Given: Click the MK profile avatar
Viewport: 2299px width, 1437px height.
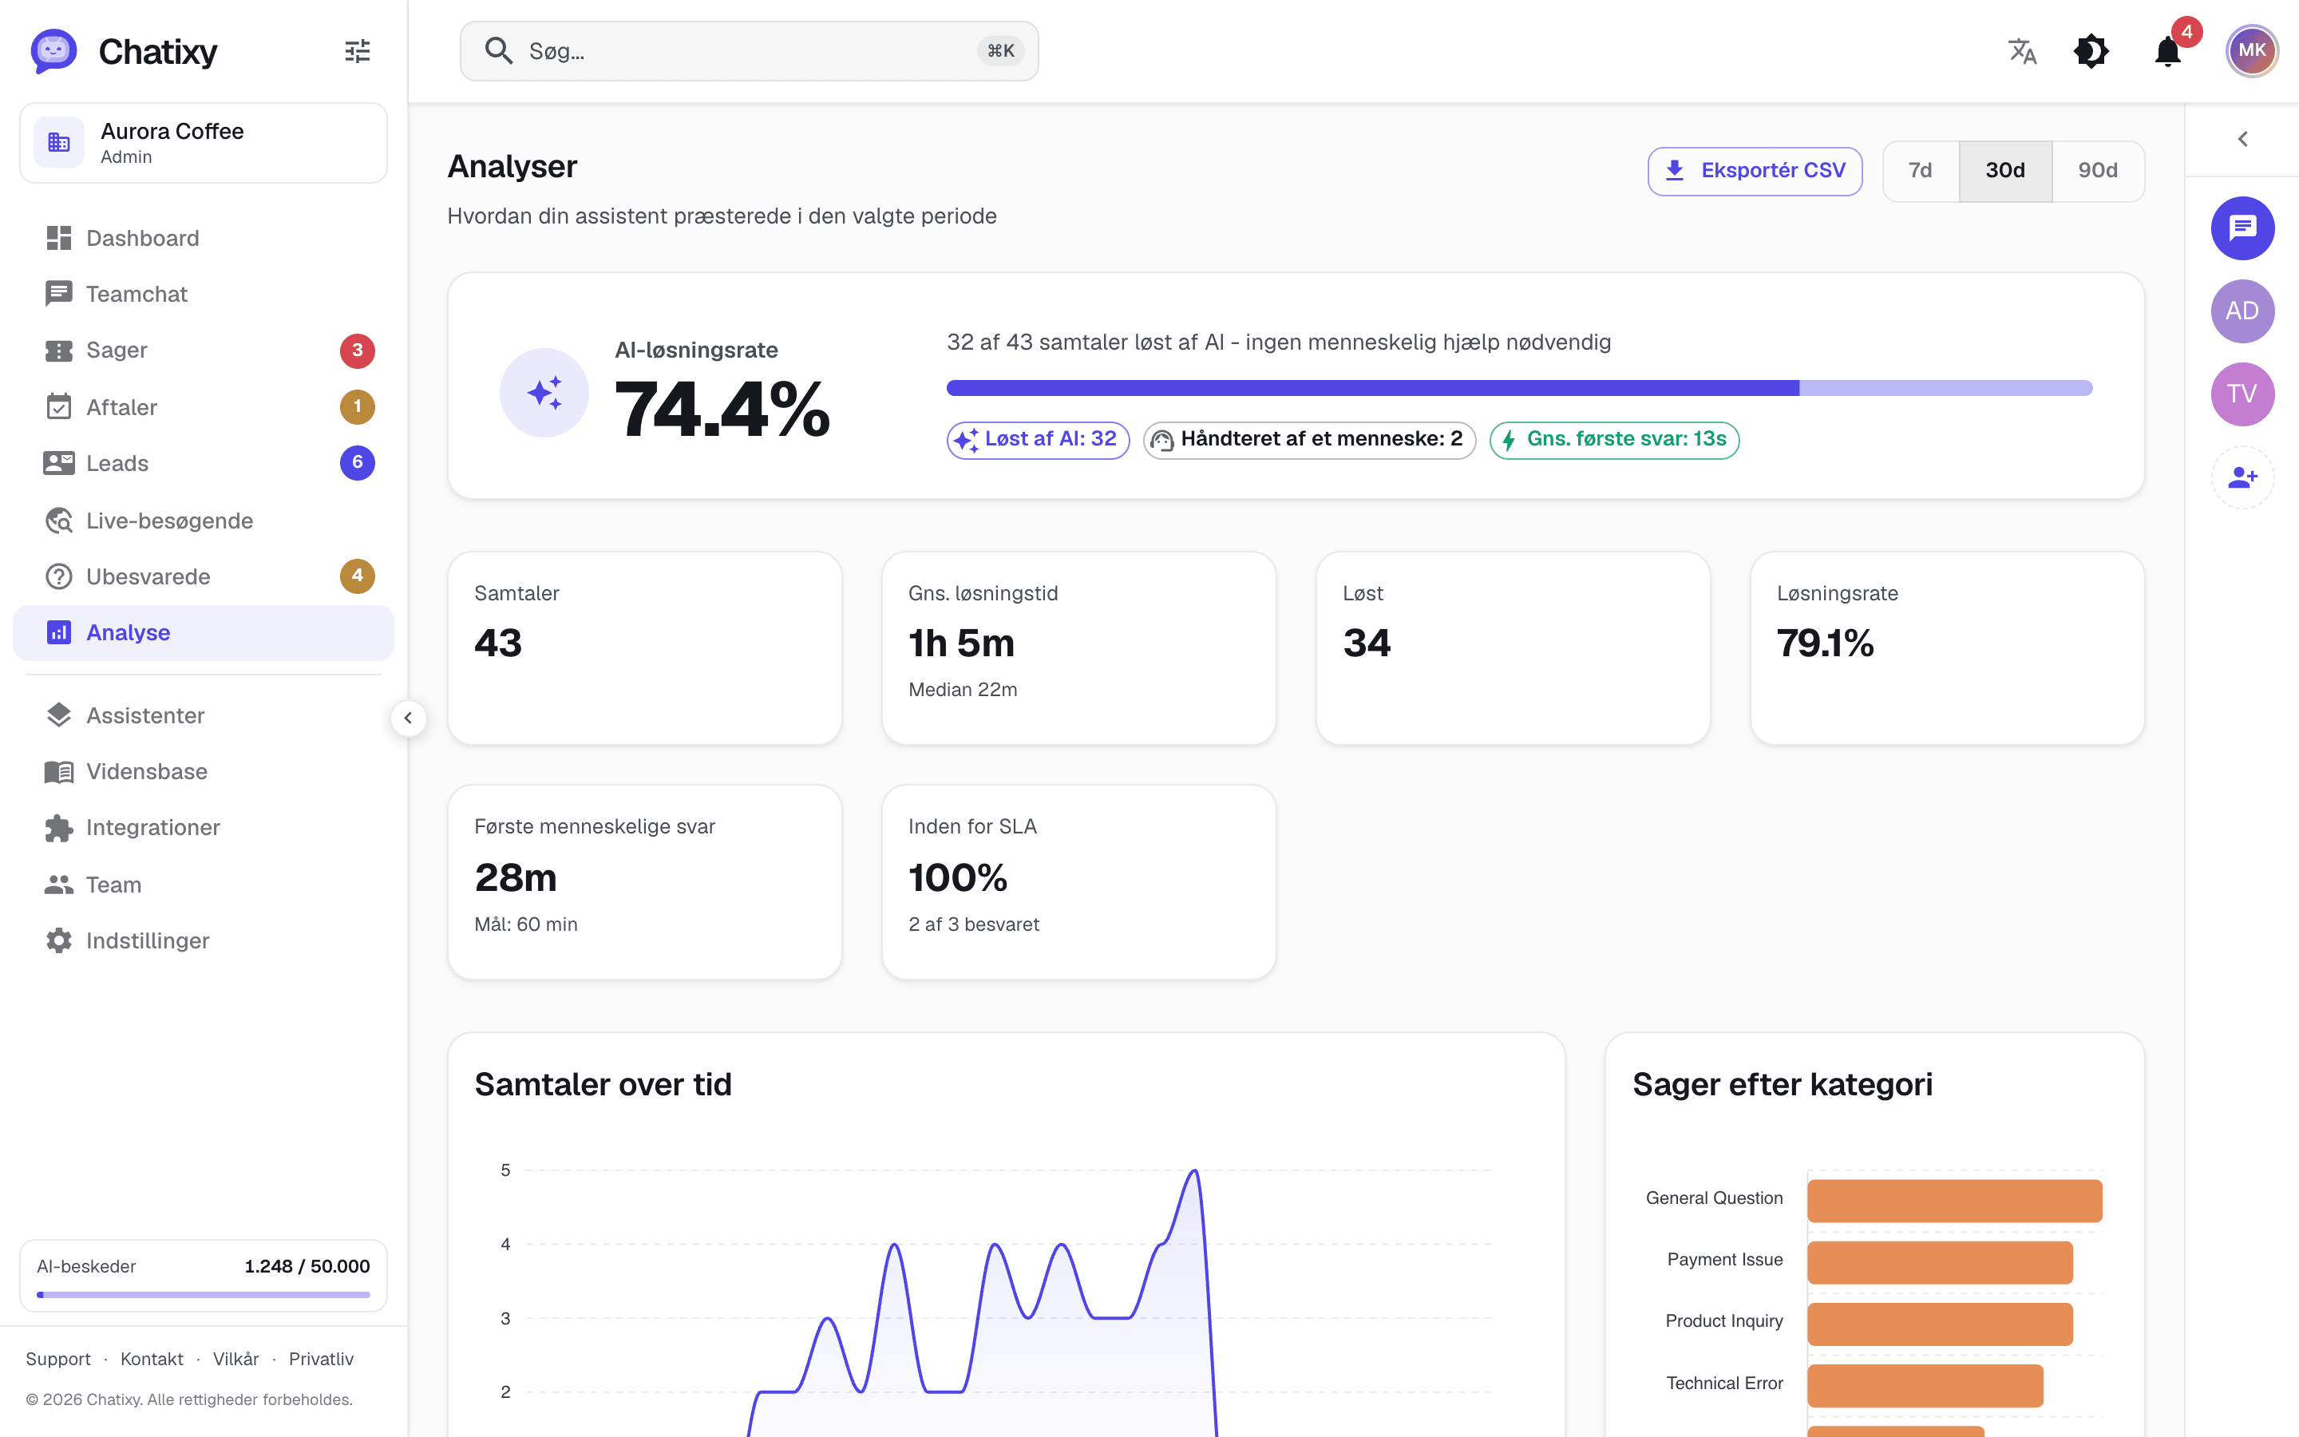Looking at the screenshot, I should pyautogui.click(x=2251, y=51).
